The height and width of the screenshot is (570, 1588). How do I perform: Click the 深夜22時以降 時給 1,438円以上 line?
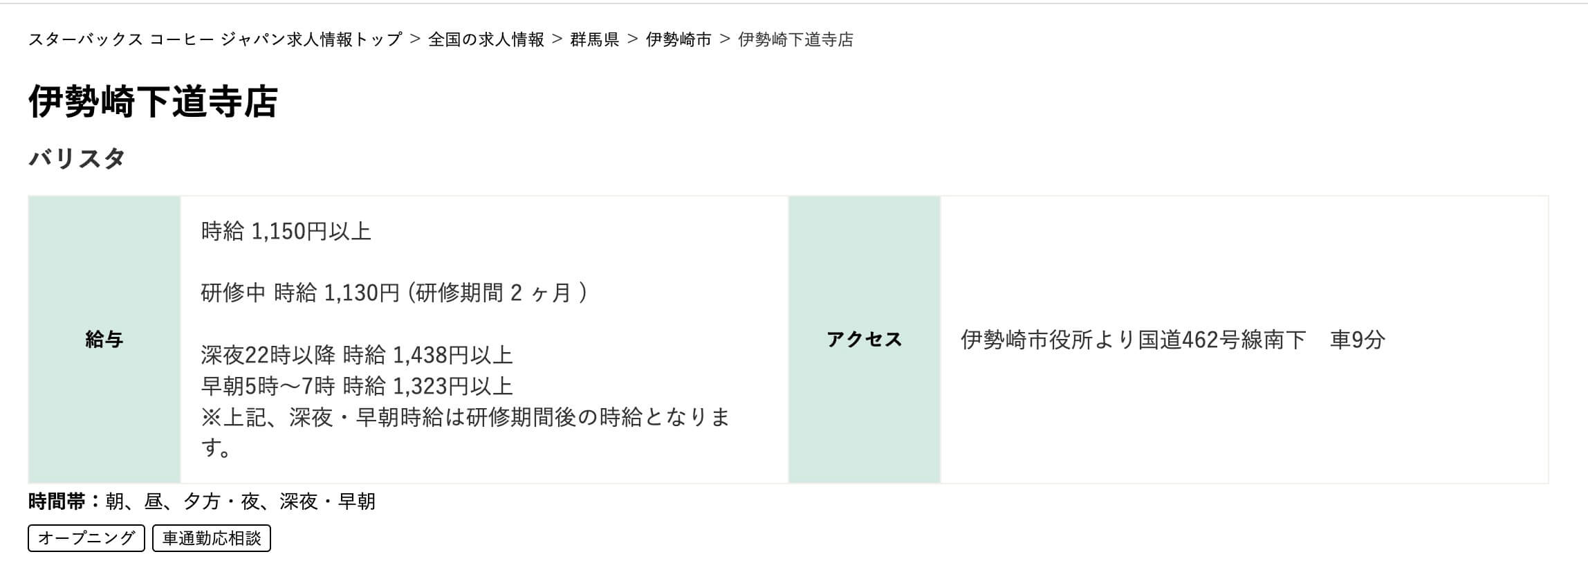pyautogui.click(x=356, y=355)
